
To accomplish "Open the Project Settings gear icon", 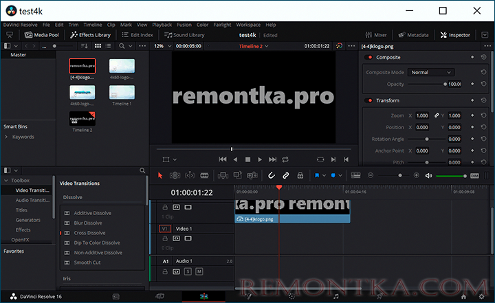I will [481, 296].
